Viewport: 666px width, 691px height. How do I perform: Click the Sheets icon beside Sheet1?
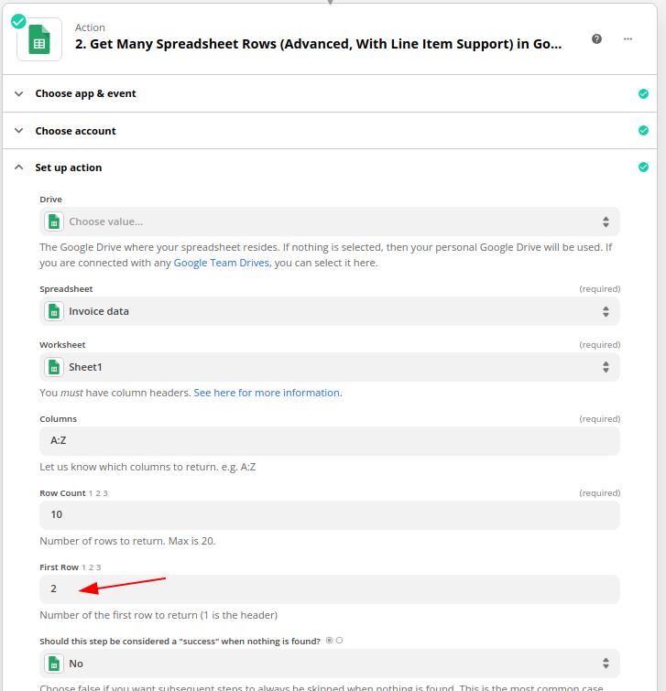(54, 367)
